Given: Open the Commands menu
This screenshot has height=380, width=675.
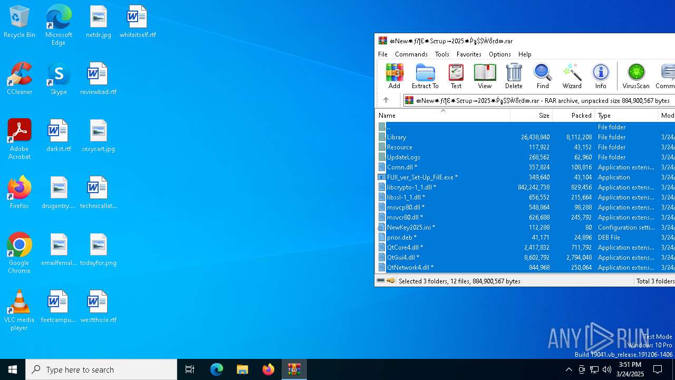Looking at the screenshot, I should [411, 54].
